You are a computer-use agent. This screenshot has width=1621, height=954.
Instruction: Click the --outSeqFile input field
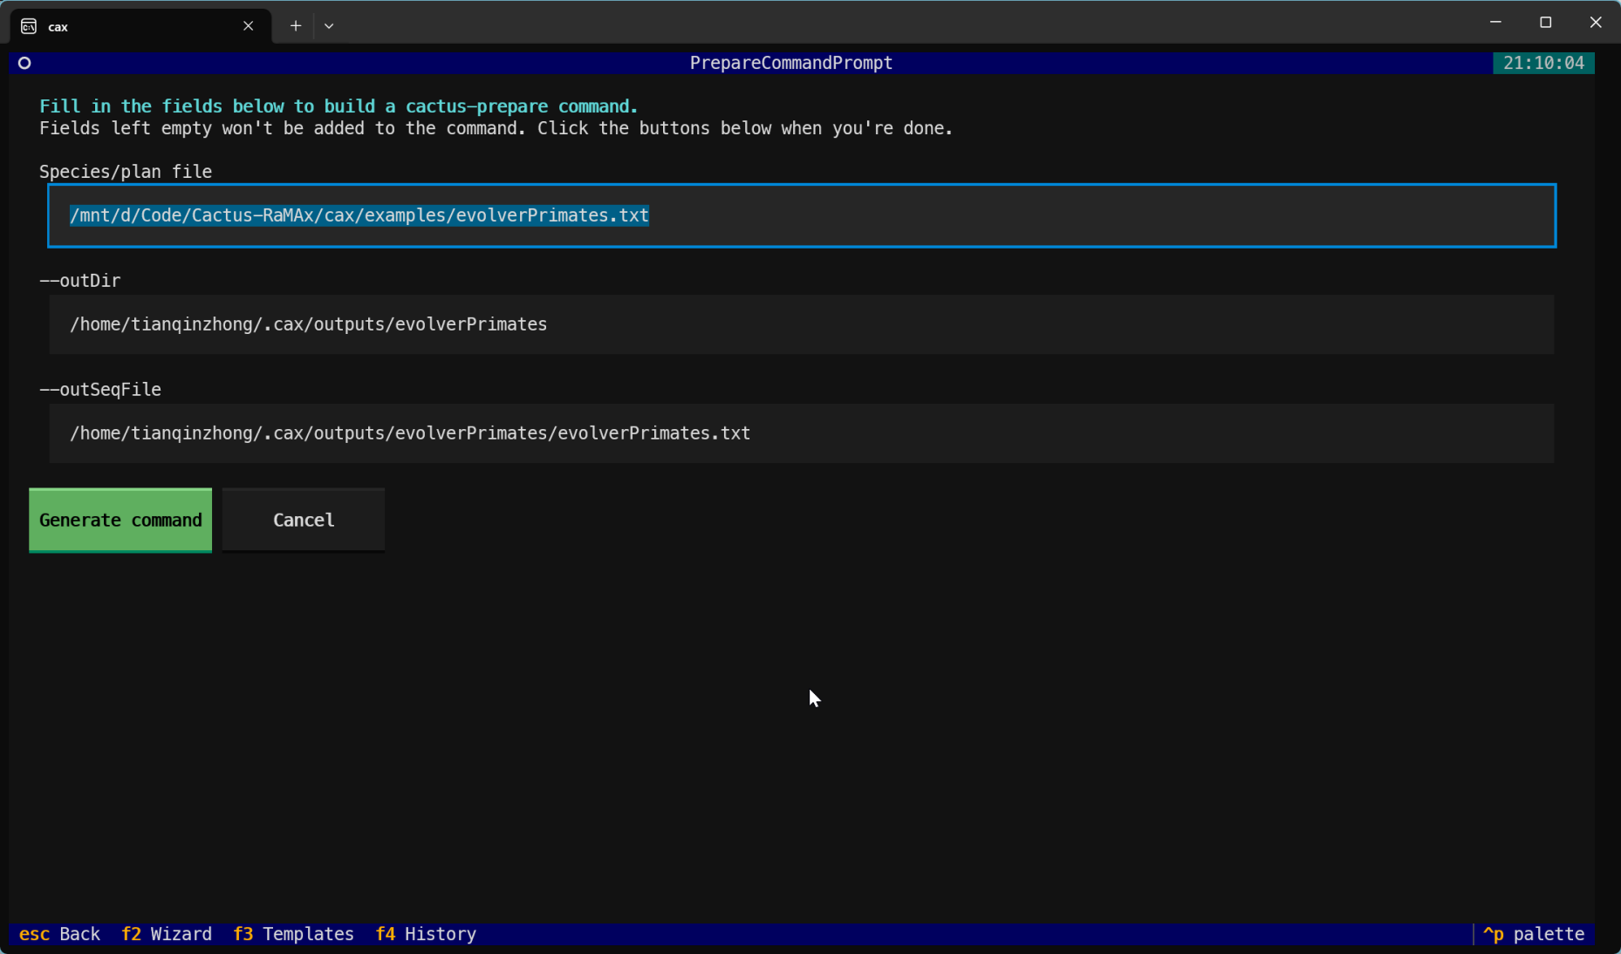click(x=802, y=433)
